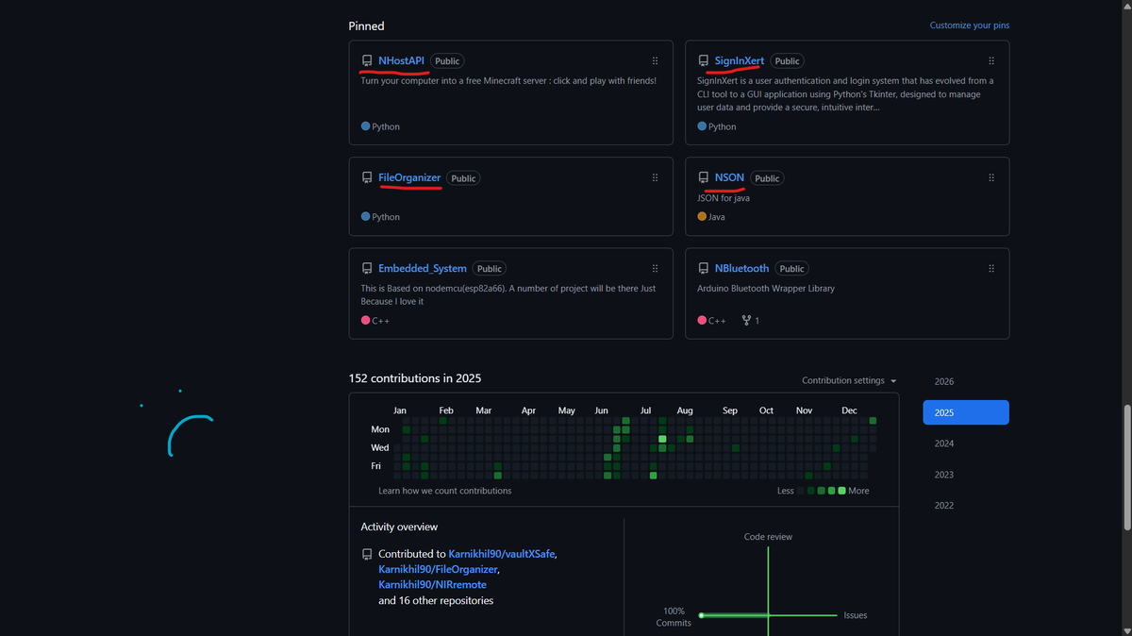Viewport: 1132px width, 636px height.
Task: Open Karnikhil90/FileOrganizer in Activity overview
Action: [x=438, y=570]
